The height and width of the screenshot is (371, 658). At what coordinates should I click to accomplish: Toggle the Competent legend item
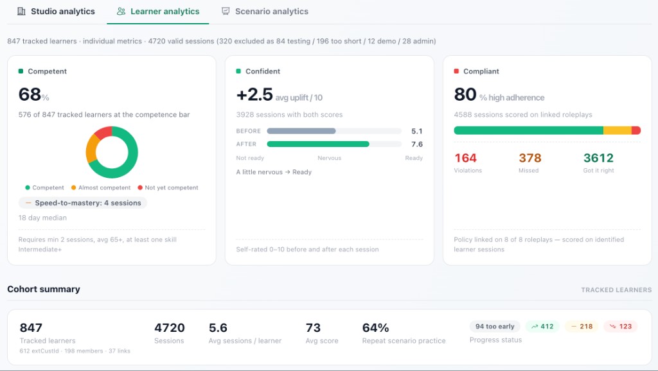tap(44, 188)
